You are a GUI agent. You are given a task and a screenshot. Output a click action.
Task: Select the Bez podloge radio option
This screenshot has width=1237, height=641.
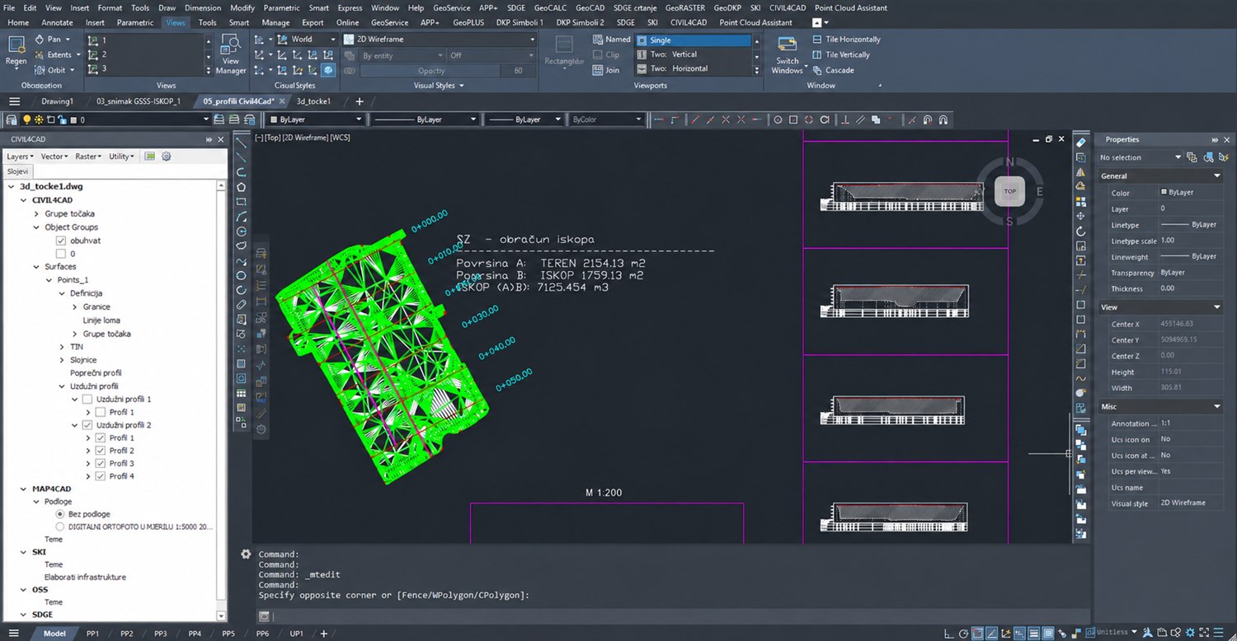[x=60, y=514]
